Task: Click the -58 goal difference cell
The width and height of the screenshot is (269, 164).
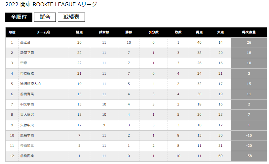Action: [249, 156]
